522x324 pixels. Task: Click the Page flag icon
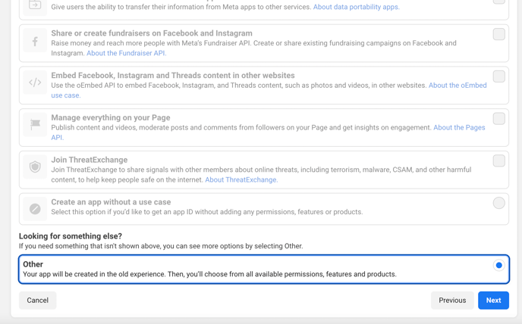[x=35, y=124]
